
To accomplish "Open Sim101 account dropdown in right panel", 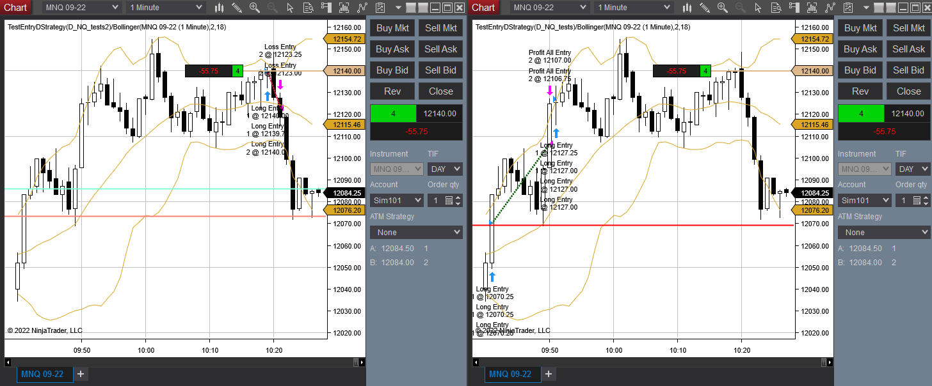I will 865,201.
